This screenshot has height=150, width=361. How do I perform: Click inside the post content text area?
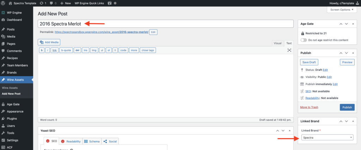click(166, 86)
